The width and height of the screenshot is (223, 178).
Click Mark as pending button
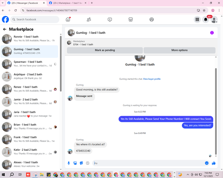click(105, 50)
